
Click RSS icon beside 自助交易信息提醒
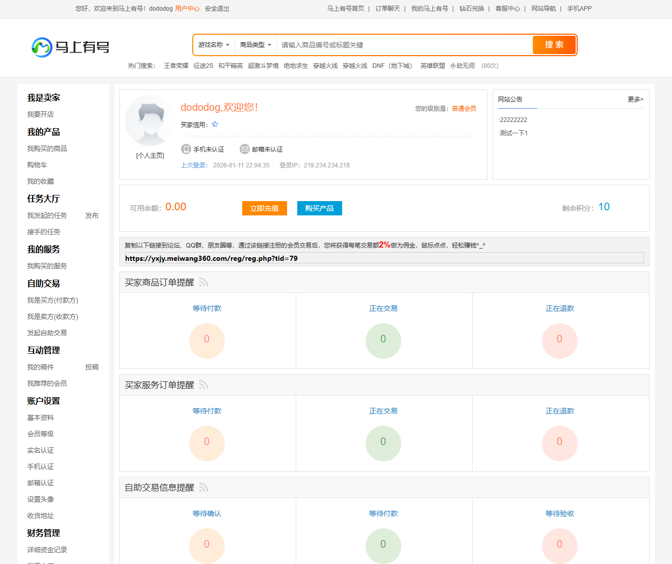click(204, 488)
